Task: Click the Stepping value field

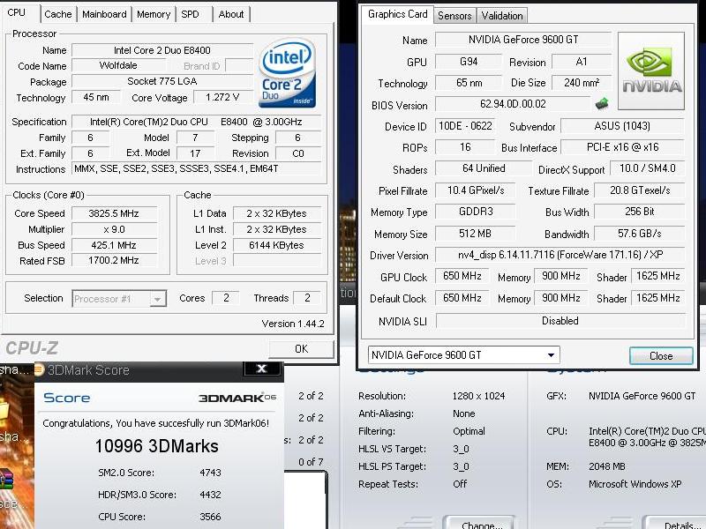Action: point(298,138)
